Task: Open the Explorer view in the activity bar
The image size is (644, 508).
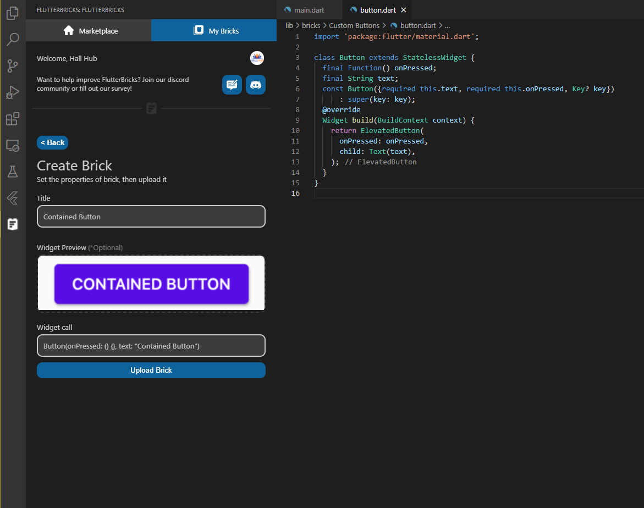Action: coord(12,13)
